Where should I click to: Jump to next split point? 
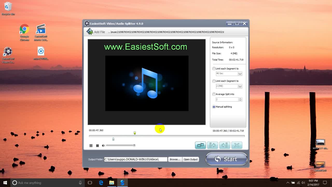coord(225,145)
